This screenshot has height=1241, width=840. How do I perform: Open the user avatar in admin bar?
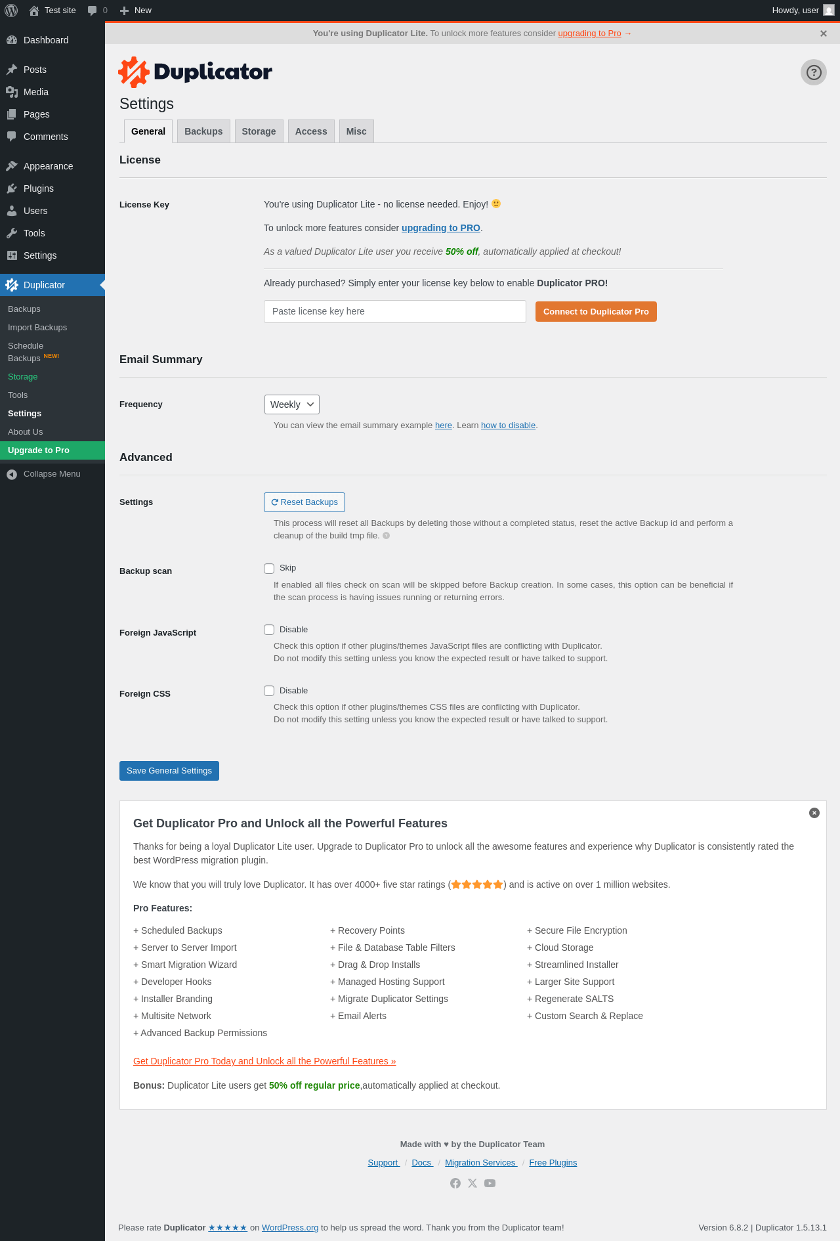[829, 11]
